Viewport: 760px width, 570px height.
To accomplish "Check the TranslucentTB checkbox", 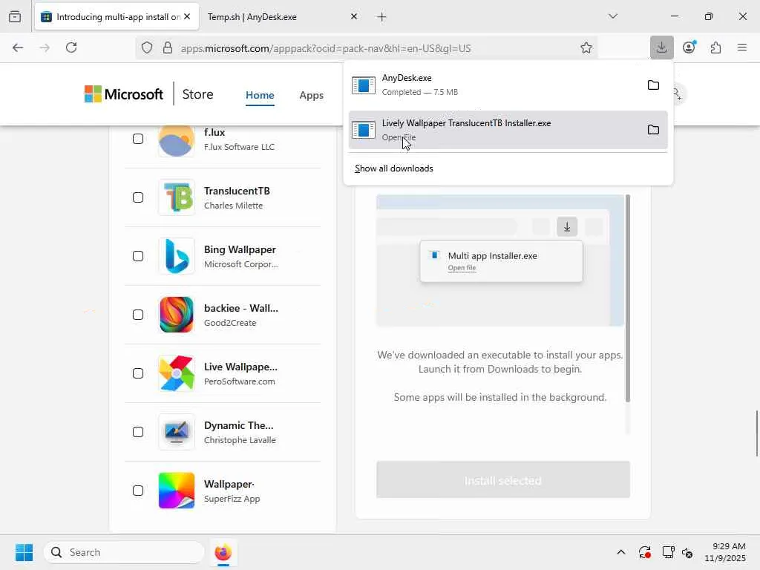I will pyautogui.click(x=138, y=197).
